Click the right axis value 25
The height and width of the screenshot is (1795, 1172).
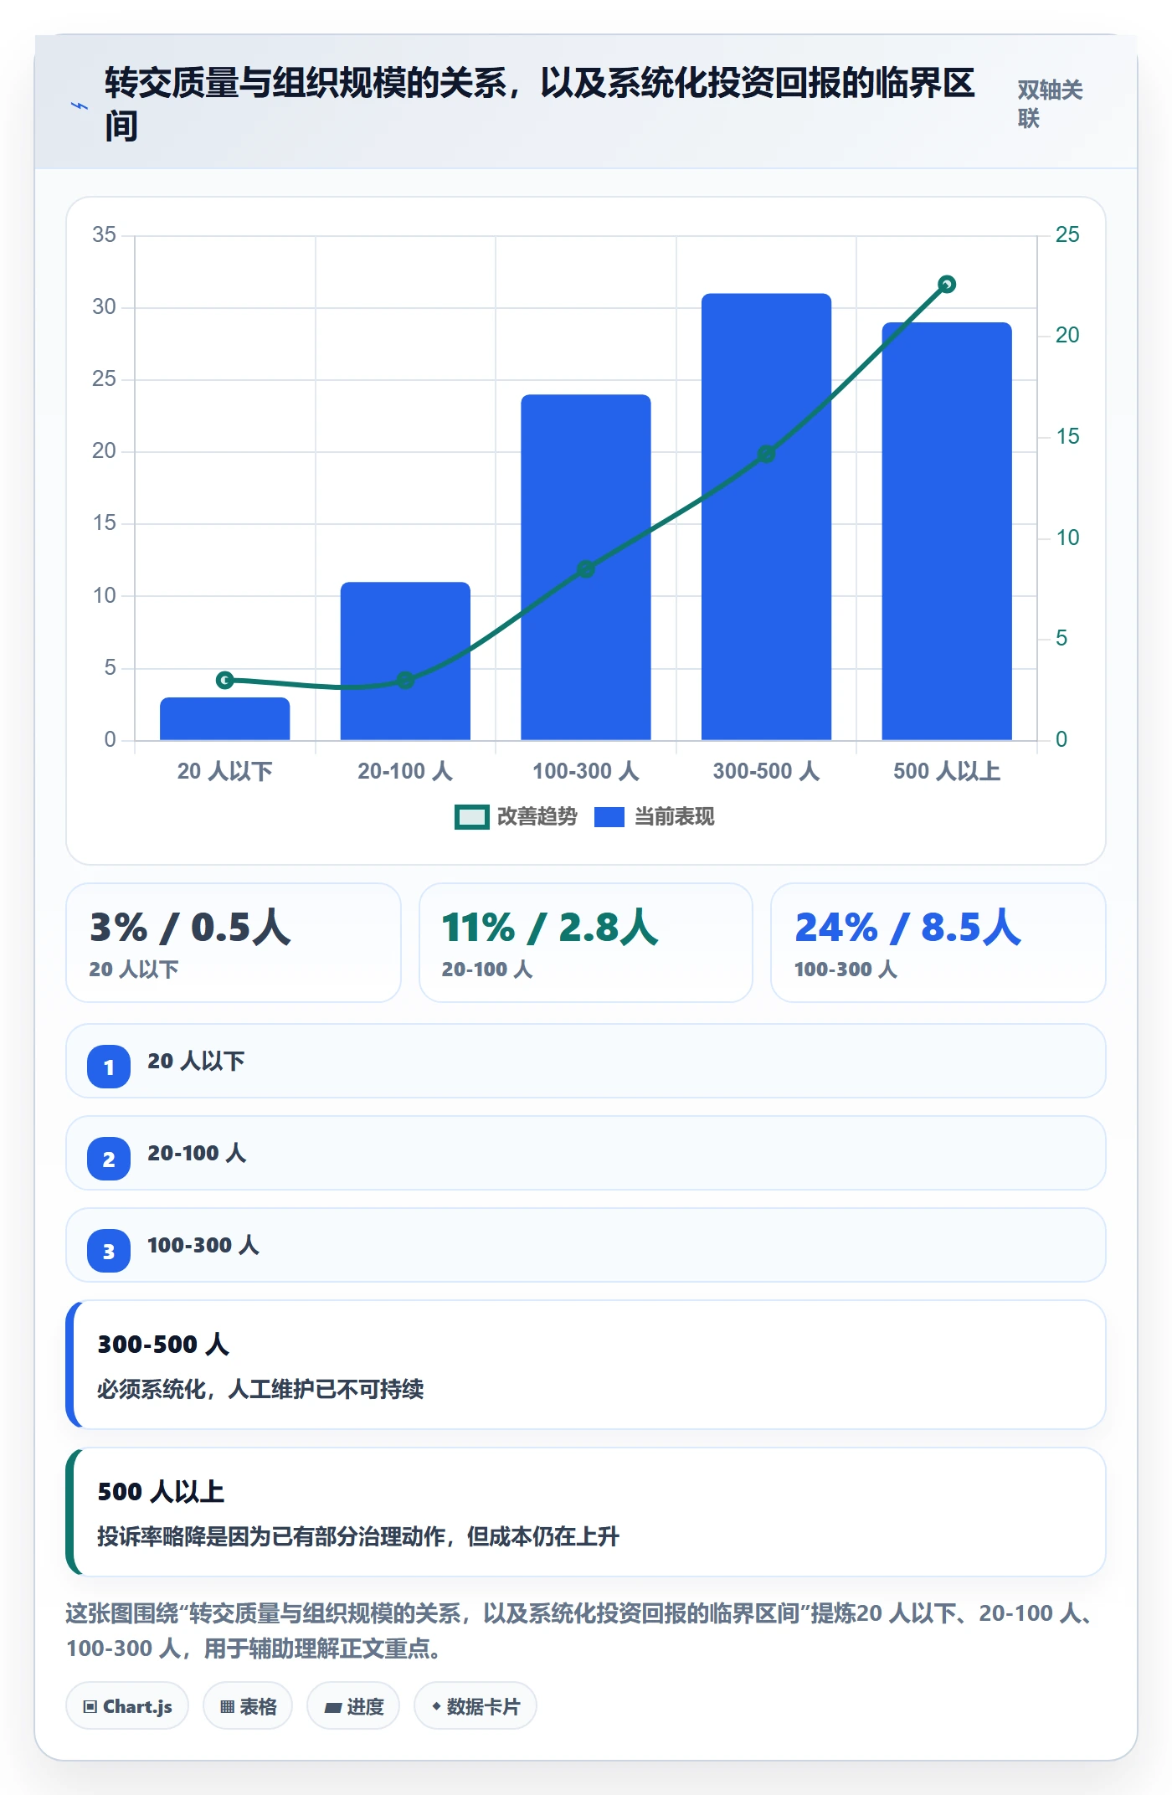click(x=1067, y=235)
